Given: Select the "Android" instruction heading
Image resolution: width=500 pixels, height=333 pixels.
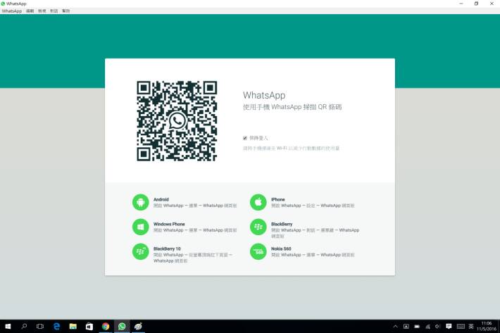Looking at the screenshot, I should 161,199.
